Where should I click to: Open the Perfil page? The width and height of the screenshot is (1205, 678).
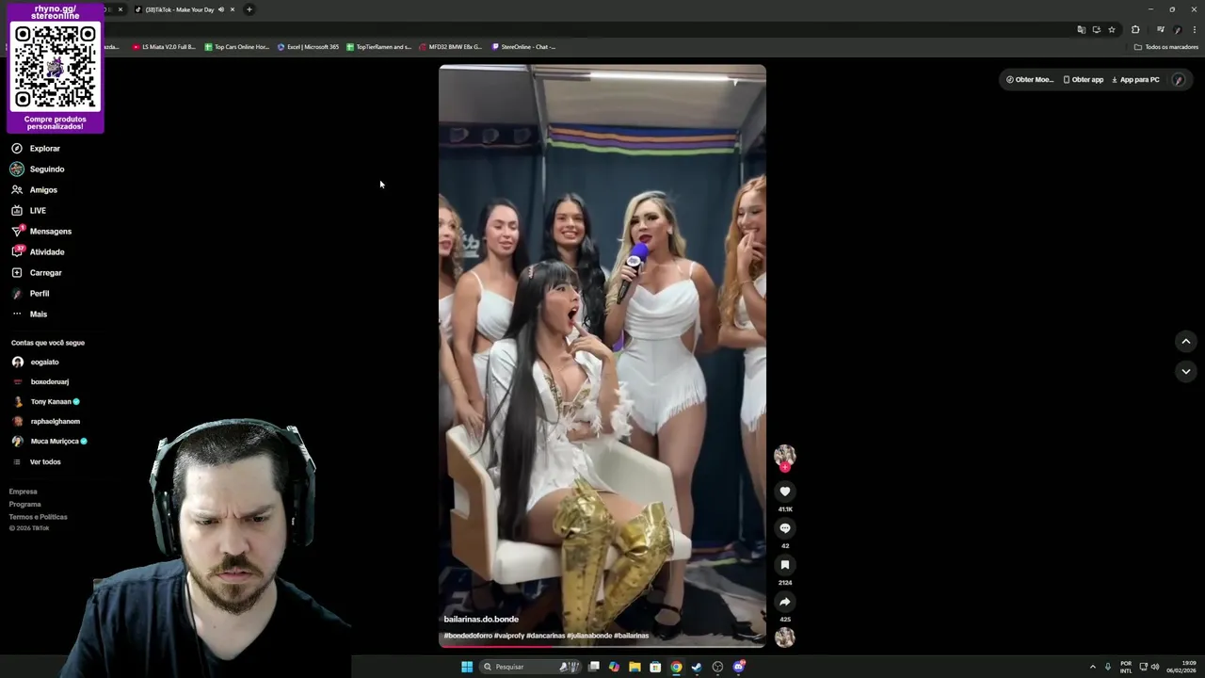(30, 293)
